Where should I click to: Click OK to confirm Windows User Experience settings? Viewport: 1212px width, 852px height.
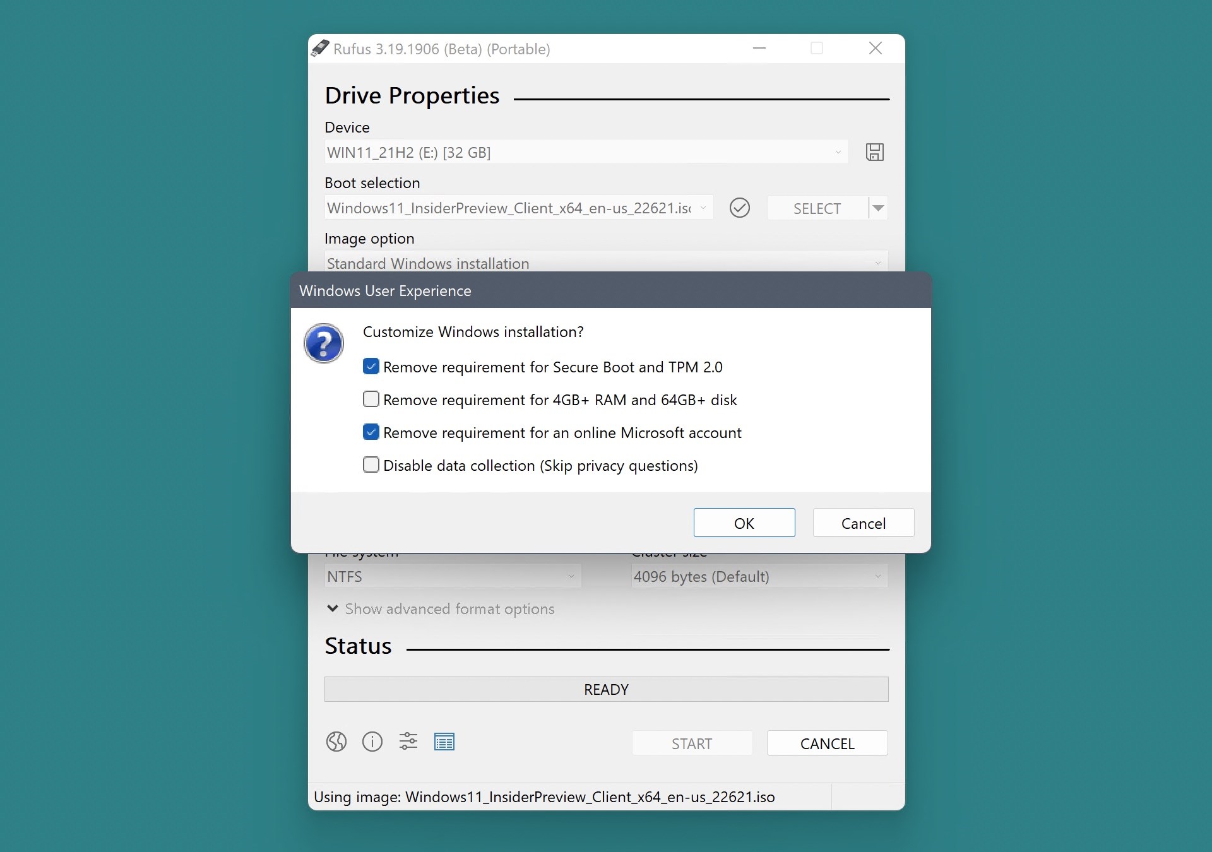coord(742,522)
